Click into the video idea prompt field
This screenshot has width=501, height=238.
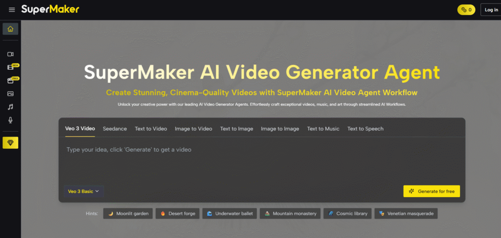(x=261, y=161)
